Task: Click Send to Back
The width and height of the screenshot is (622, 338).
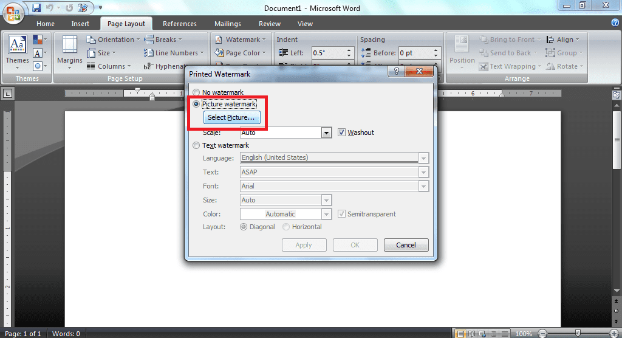Action: point(508,53)
